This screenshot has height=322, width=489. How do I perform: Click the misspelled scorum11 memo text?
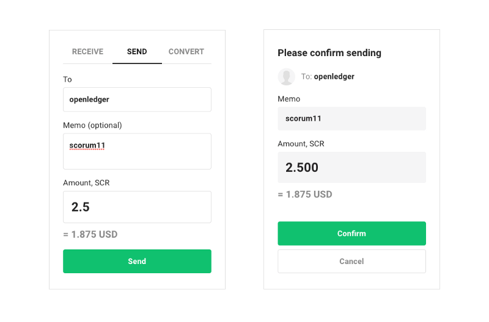pos(87,146)
